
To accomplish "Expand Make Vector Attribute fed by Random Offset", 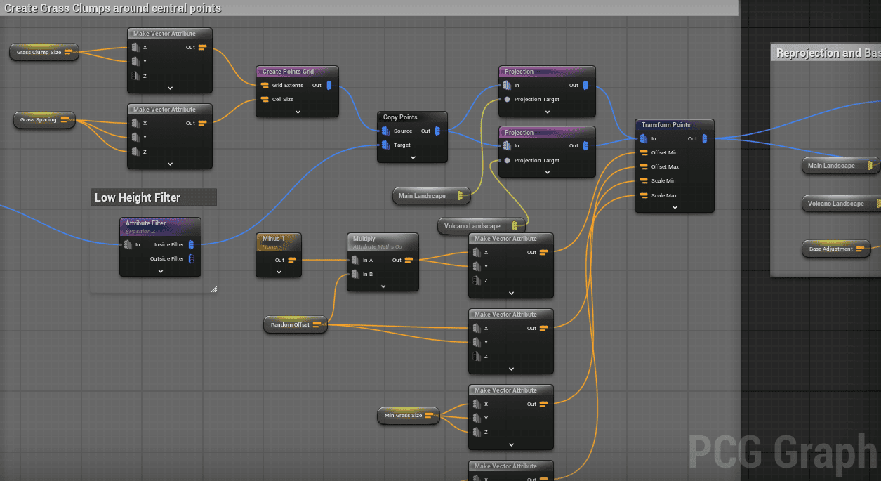I will coord(511,369).
